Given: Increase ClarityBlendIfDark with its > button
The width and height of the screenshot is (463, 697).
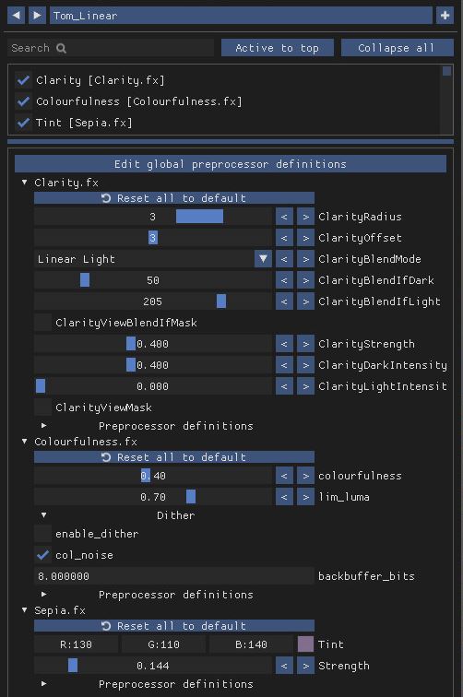Looking at the screenshot, I should point(305,280).
